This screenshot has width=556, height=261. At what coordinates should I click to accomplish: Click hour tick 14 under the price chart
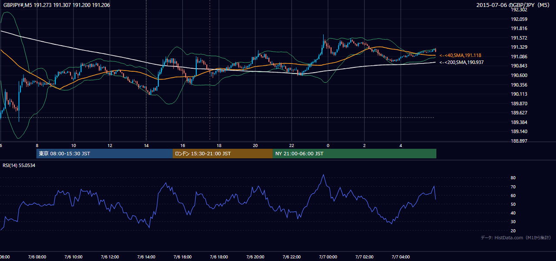(x=146, y=145)
